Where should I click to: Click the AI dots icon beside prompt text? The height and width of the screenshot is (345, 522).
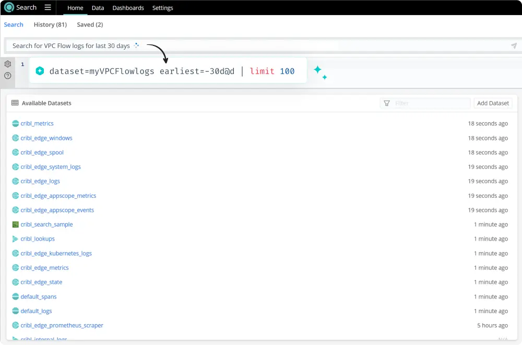[136, 45]
